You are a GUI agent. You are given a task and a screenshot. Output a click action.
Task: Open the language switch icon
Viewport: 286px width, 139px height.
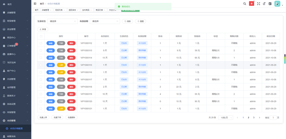click(270, 4)
